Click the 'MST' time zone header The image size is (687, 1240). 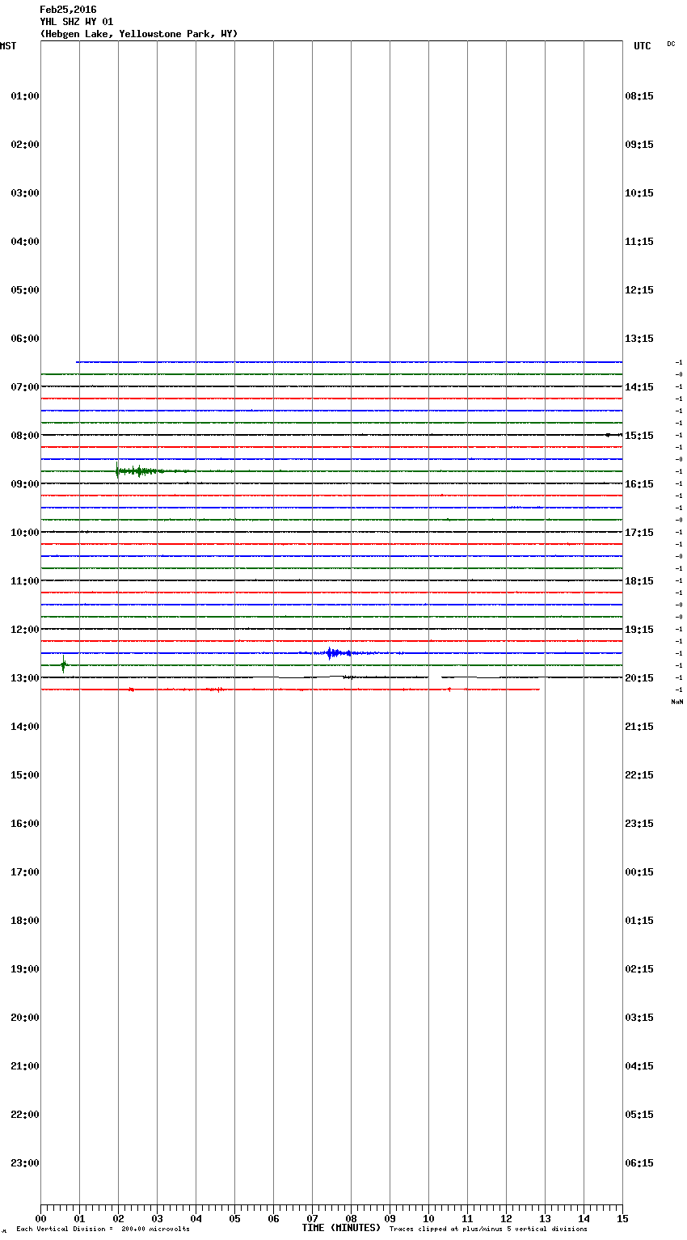(8, 46)
